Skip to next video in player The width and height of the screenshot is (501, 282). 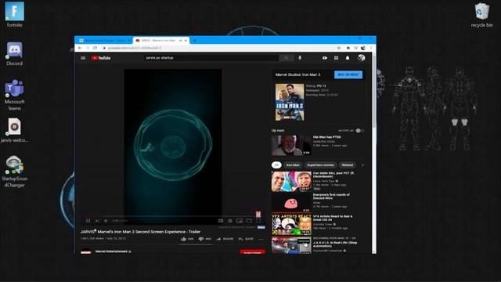[x=97, y=221]
